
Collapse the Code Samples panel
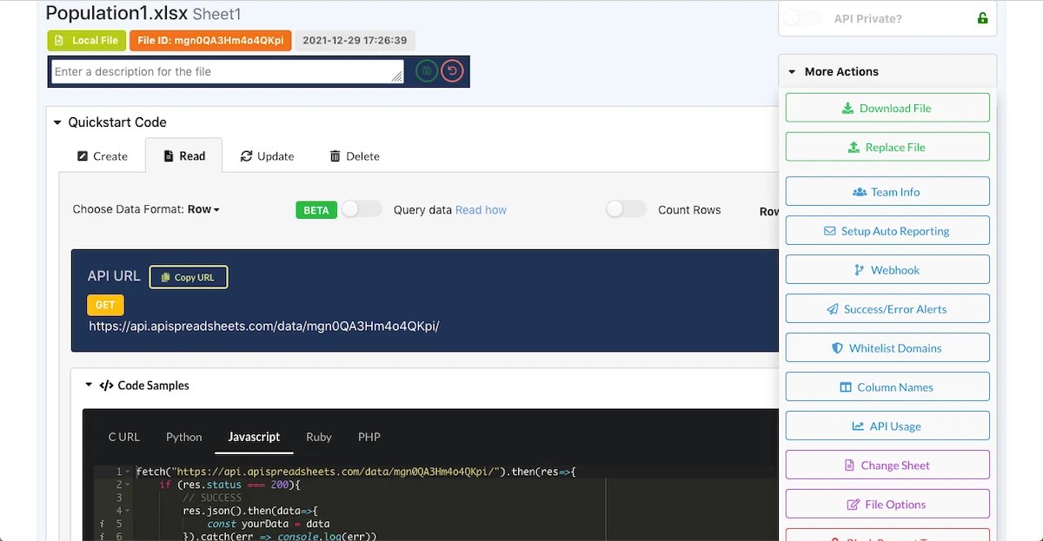point(88,385)
